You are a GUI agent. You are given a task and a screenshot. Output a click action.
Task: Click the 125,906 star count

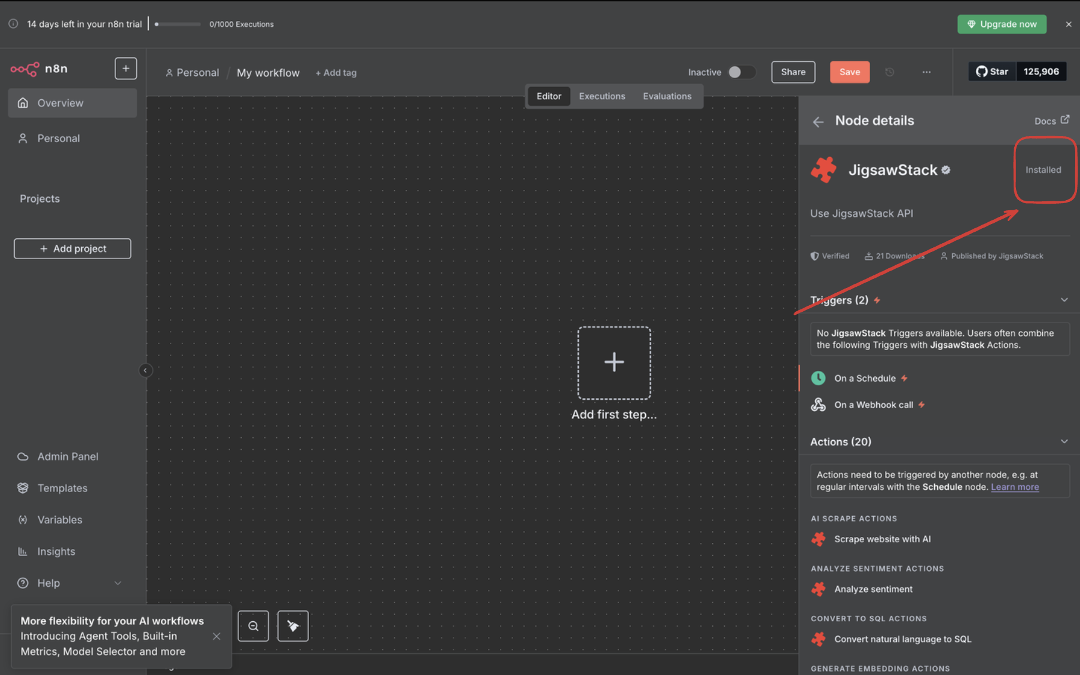pyautogui.click(x=1041, y=72)
